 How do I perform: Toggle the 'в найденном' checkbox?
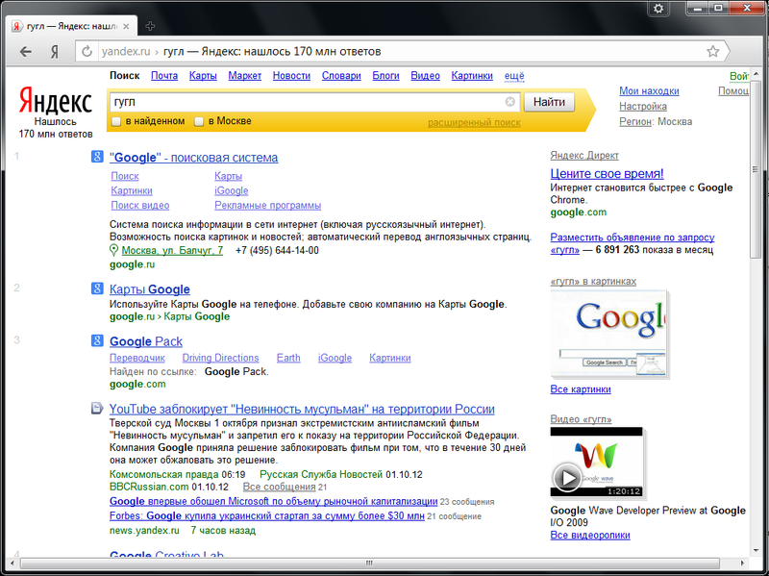[x=116, y=121]
